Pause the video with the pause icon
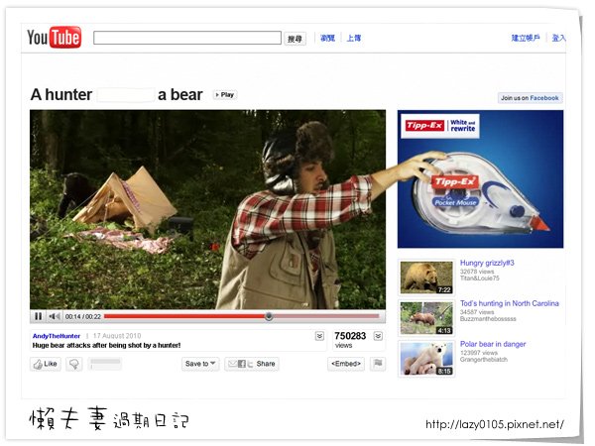This screenshot has width=595, height=446. (39, 316)
